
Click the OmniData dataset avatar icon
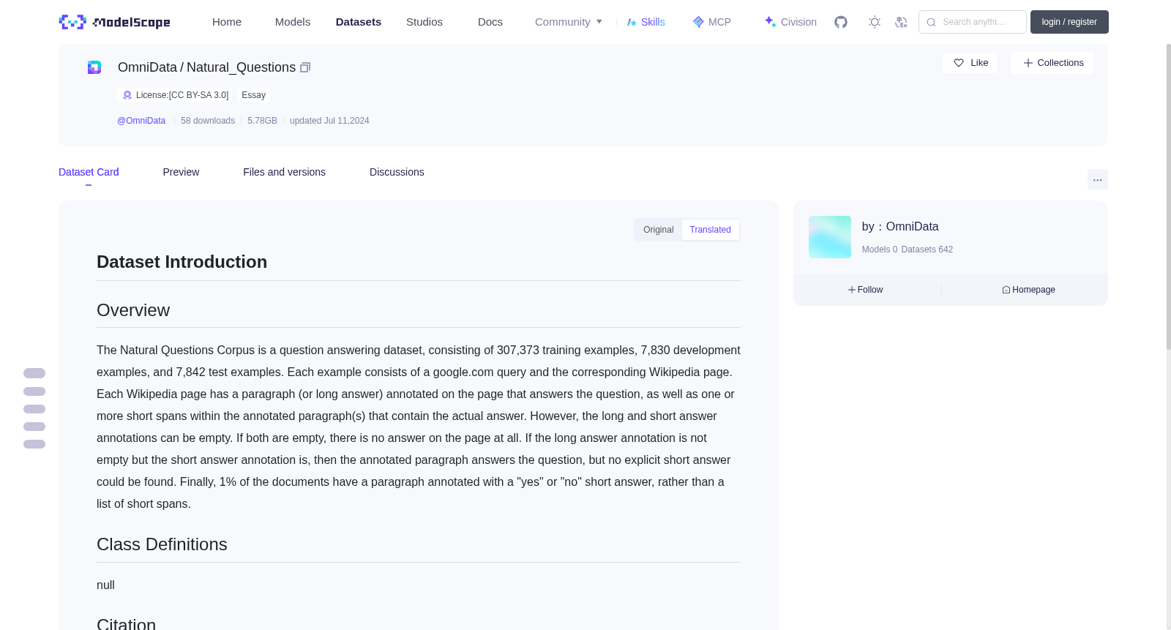click(x=94, y=67)
